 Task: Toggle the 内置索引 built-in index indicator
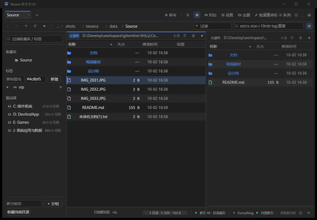(265, 213)
